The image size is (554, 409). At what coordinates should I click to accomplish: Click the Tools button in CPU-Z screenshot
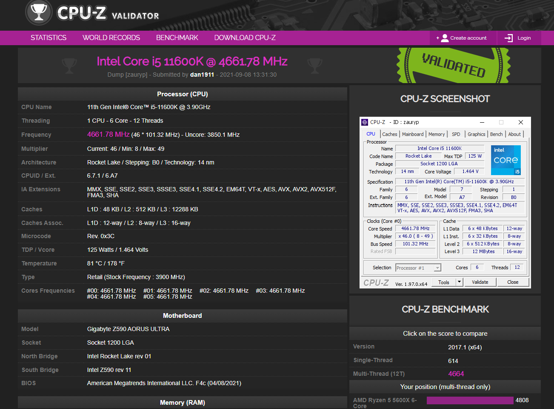click(444, 282)
